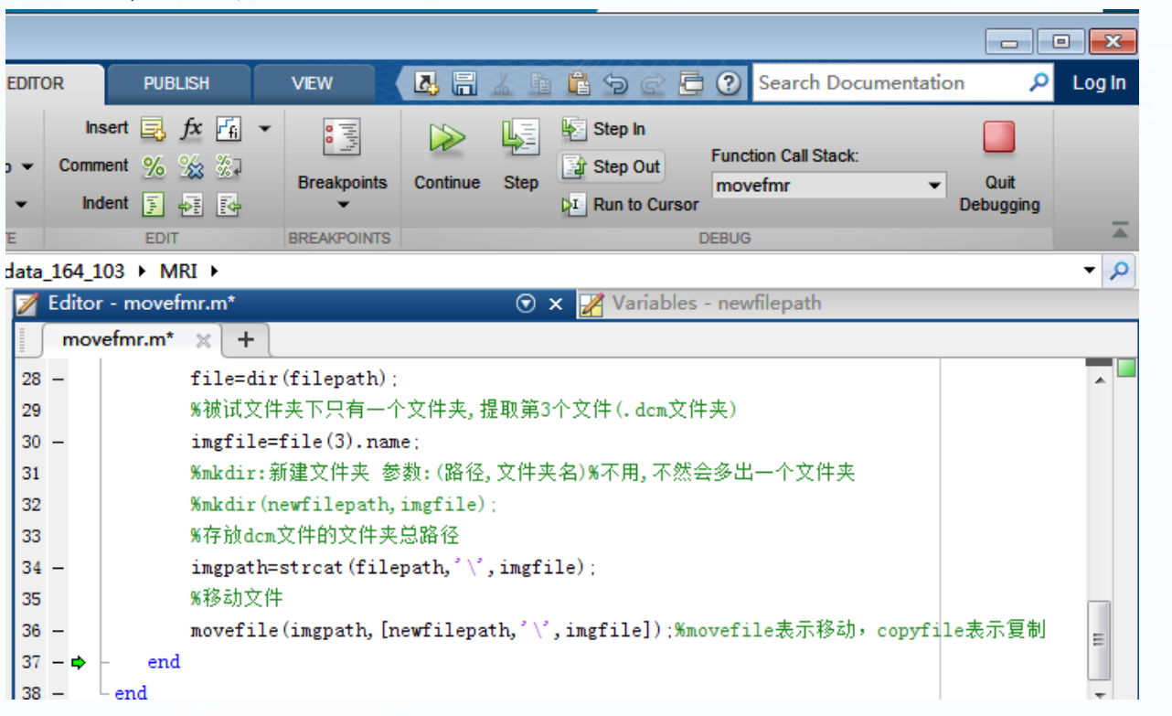
Task: Close the Editor panel with its x icon
Action: pos(555,305)
